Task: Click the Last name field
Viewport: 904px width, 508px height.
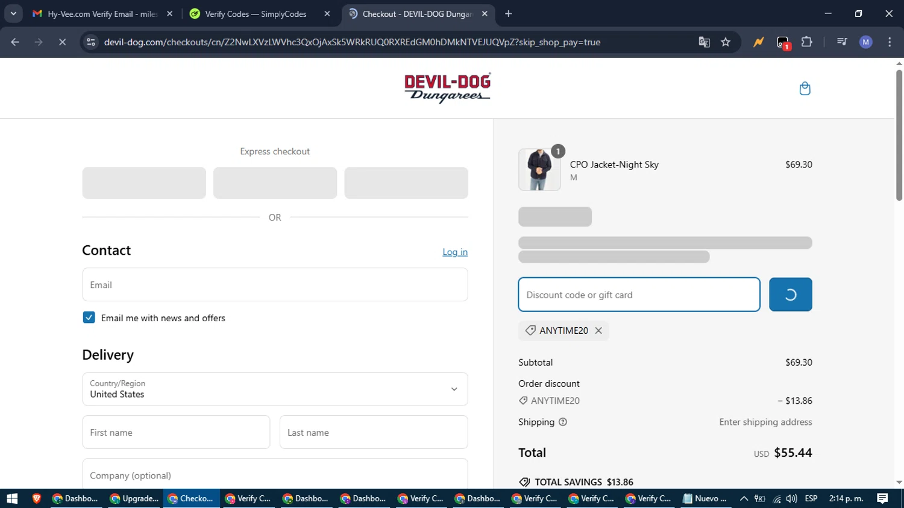Action: (x=374, y=432)
